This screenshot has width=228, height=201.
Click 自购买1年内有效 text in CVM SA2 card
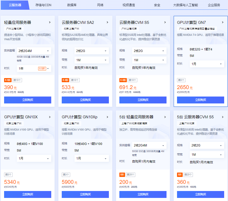tap(86, 68)
